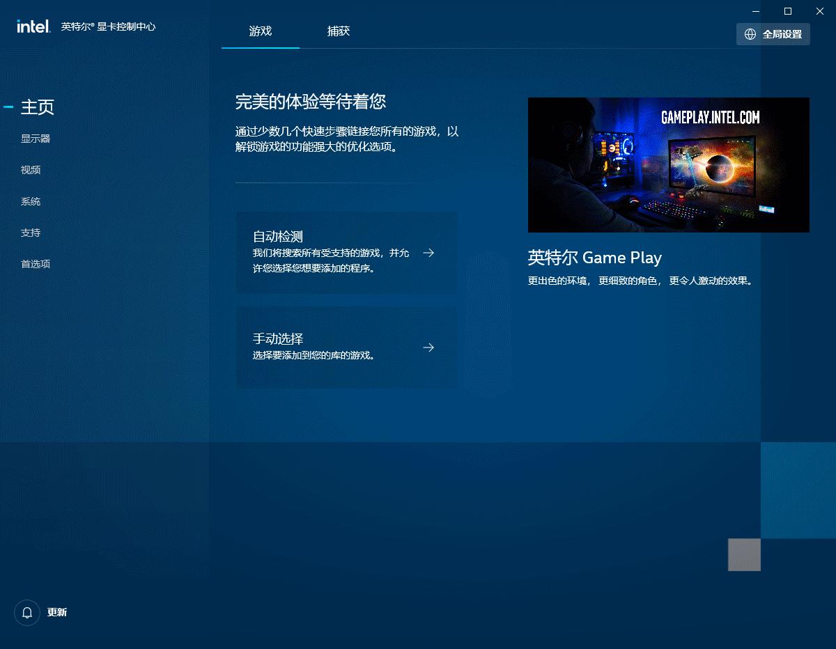Screen dimensions: 836x649
Task: Click the 自动检测 card title
Action: pos(278,237)
